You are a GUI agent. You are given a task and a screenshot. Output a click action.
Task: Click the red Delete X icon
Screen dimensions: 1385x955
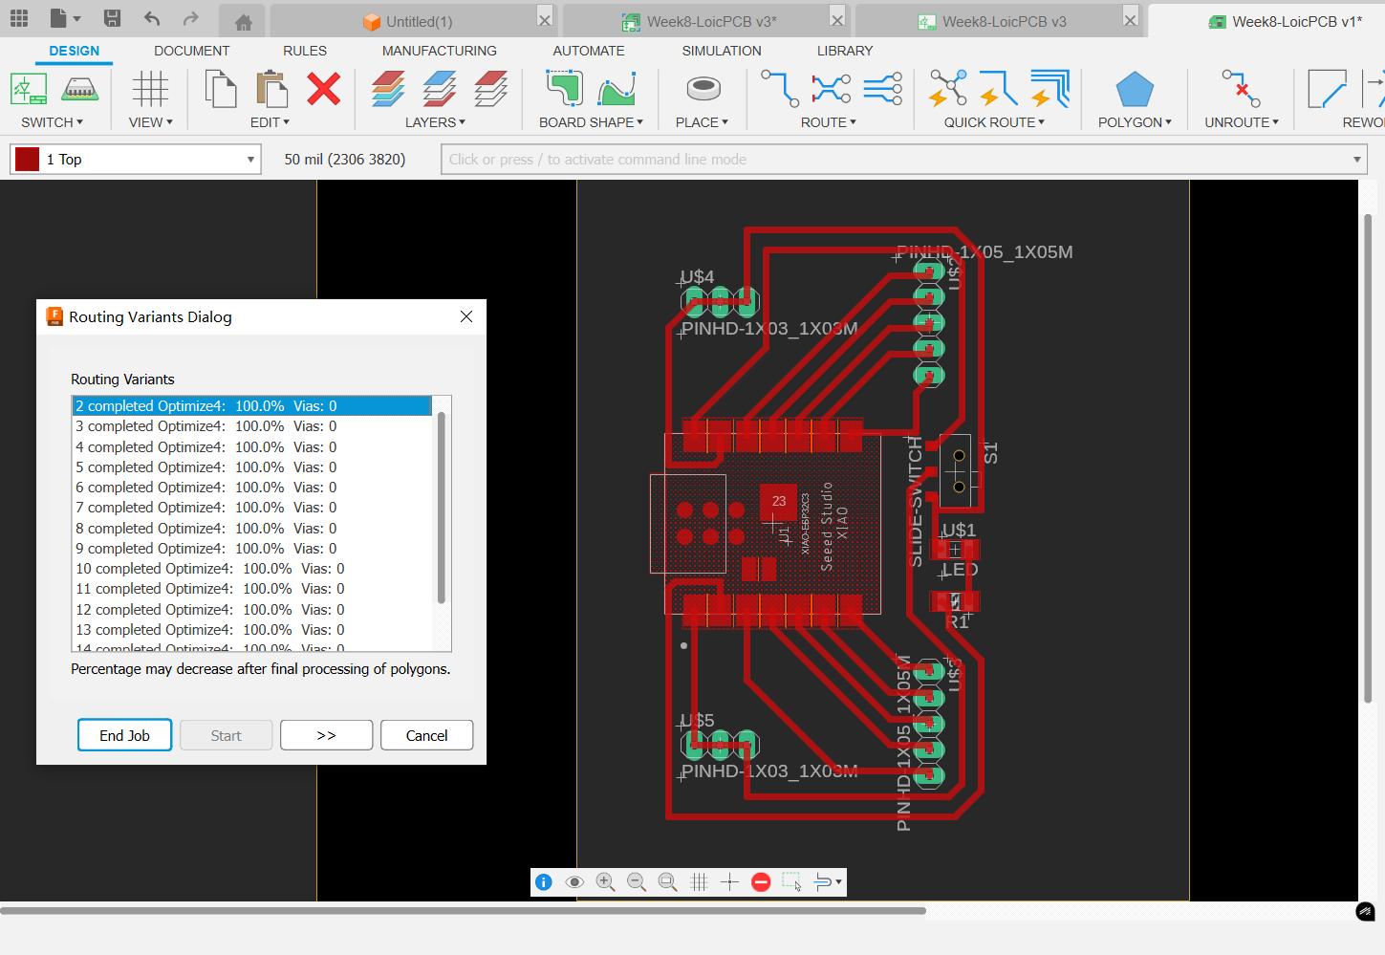tap(323, 90)
